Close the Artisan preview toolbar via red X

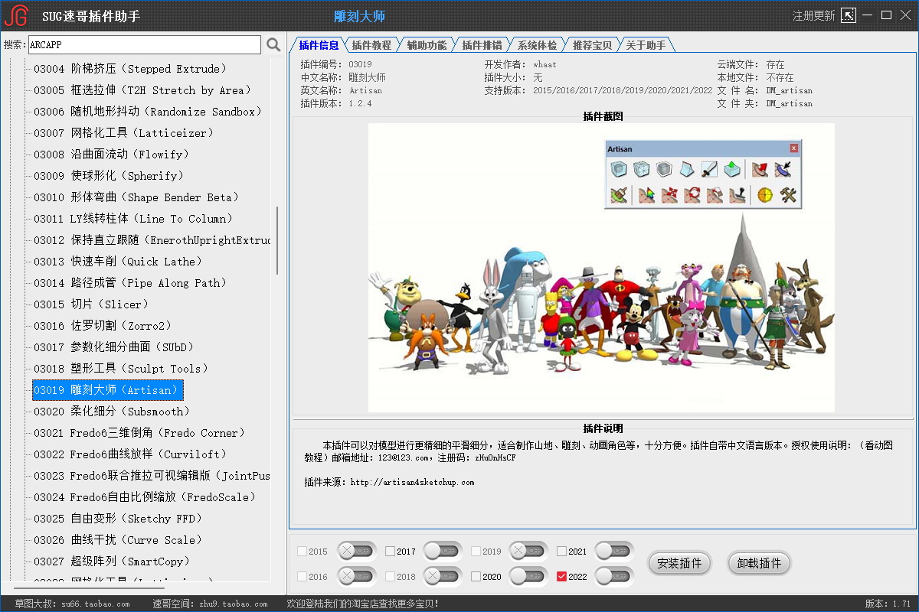pyautogui.click(x=794, y=148)
